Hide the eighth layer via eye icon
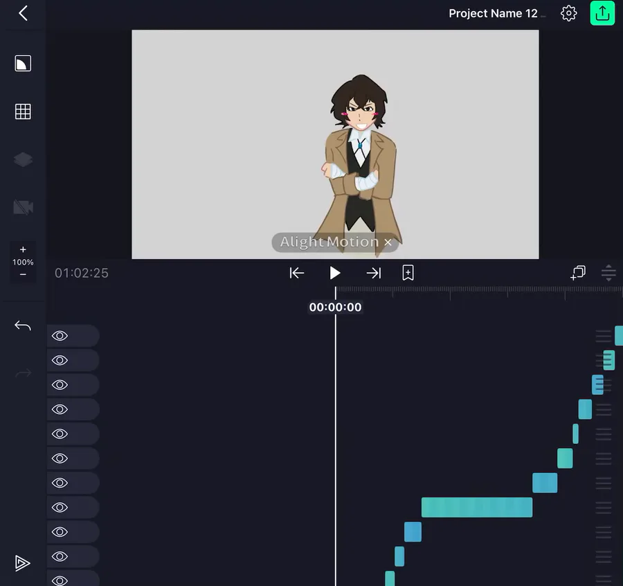The image size is (623, 586). pyautogui.click(x=60, y=507)
